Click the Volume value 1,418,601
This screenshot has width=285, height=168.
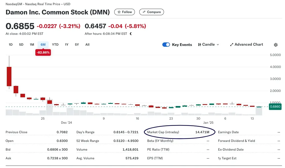(131, 150)
